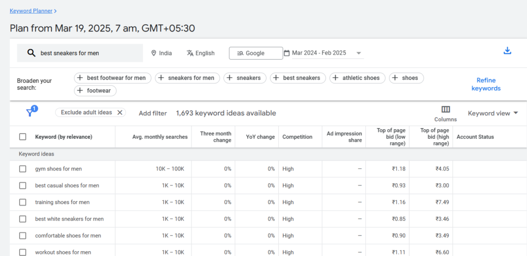Add 'sneakers for men' chip
This screenshot has width=527, height=256.
coord(187,78)
